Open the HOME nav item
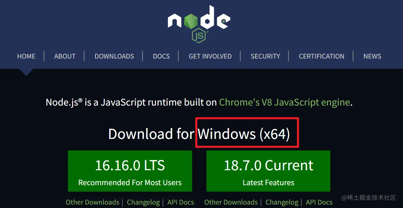This screenshot has width=403, height=208. 26,56
